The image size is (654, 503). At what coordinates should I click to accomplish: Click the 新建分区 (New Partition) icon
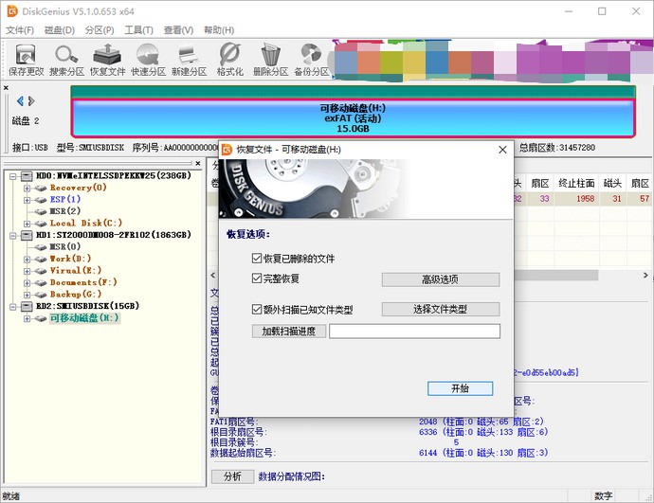(x=189, y=59)
